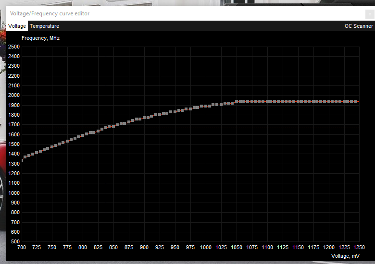Click the 1700 label on the frequency axis
The width and height of the screenshot is (375, 264).
(14, 125)
